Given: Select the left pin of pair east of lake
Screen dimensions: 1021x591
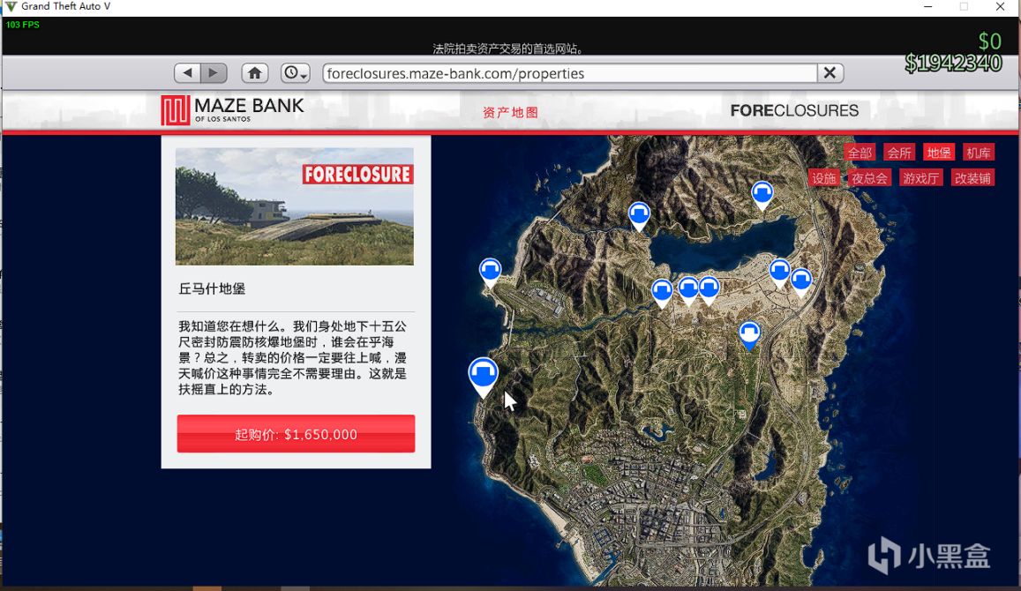Looking at the screenshot, I should click(779, 272).
